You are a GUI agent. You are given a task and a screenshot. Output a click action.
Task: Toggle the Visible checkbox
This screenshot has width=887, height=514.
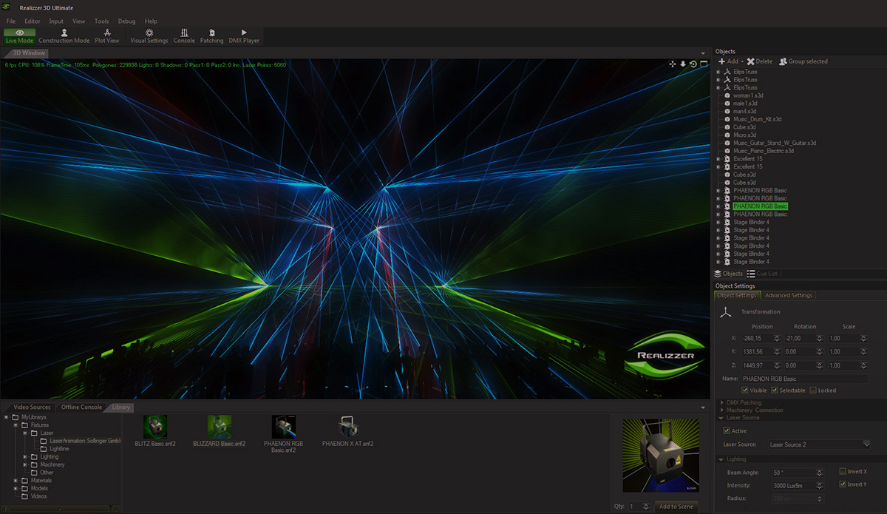745,390
